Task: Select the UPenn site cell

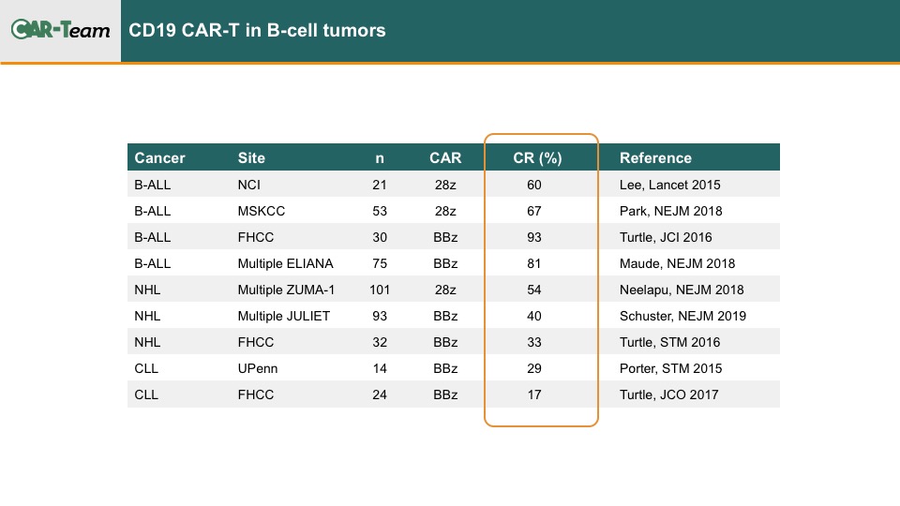Action: pos(258,368)
